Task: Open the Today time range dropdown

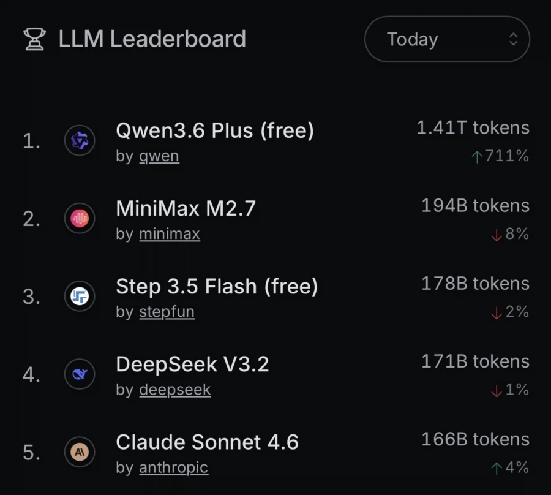Action: pyautogui.click(x=446, y=39)
